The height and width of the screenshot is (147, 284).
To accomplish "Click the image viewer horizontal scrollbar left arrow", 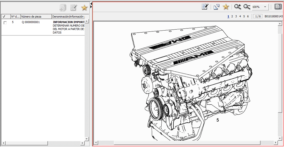I will pos(96,142).
